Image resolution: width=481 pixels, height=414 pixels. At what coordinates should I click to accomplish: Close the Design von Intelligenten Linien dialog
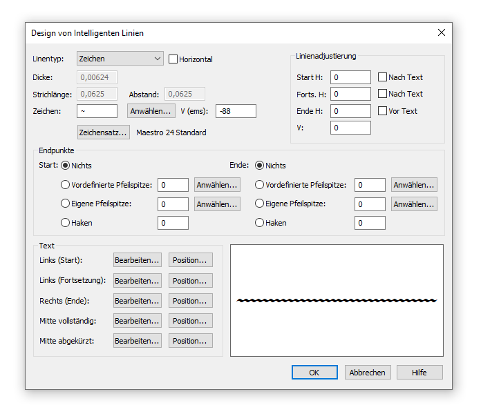click(x=442, y=32)
